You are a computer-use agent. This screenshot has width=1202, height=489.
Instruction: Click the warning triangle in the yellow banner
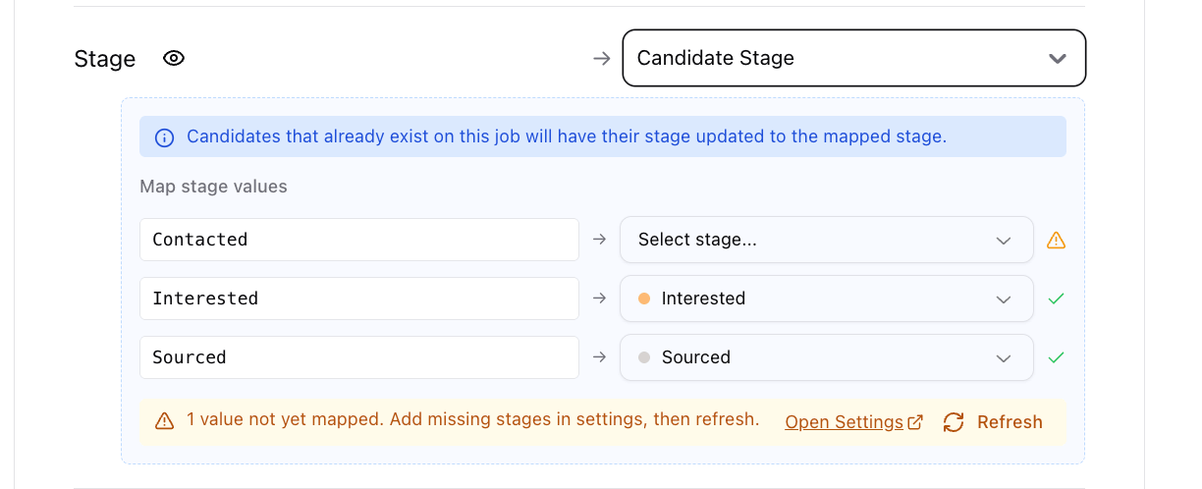(x=165, y=421)
